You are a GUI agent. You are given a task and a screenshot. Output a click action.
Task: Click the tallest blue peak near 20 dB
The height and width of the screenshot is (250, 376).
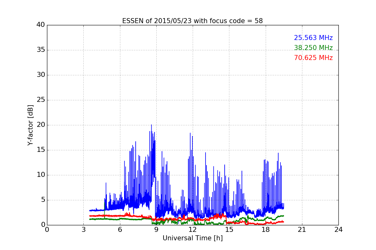[x=151, y=125]
